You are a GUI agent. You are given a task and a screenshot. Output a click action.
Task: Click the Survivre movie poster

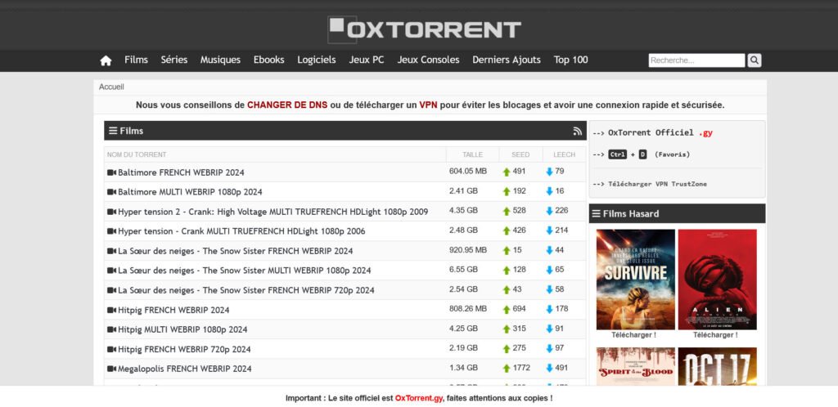(x=635, y=280)
